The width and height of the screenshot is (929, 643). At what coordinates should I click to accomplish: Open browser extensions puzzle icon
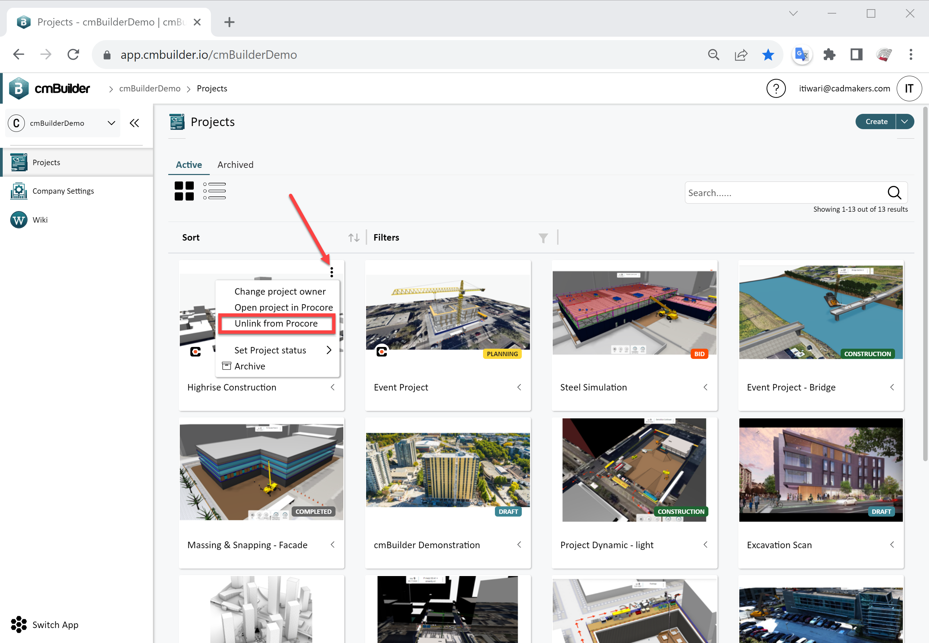829,54
